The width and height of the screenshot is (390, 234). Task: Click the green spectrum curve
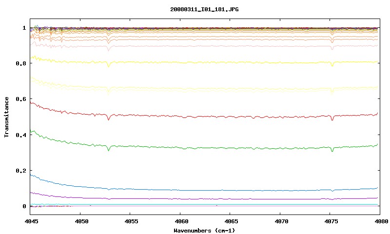(204, 148)
